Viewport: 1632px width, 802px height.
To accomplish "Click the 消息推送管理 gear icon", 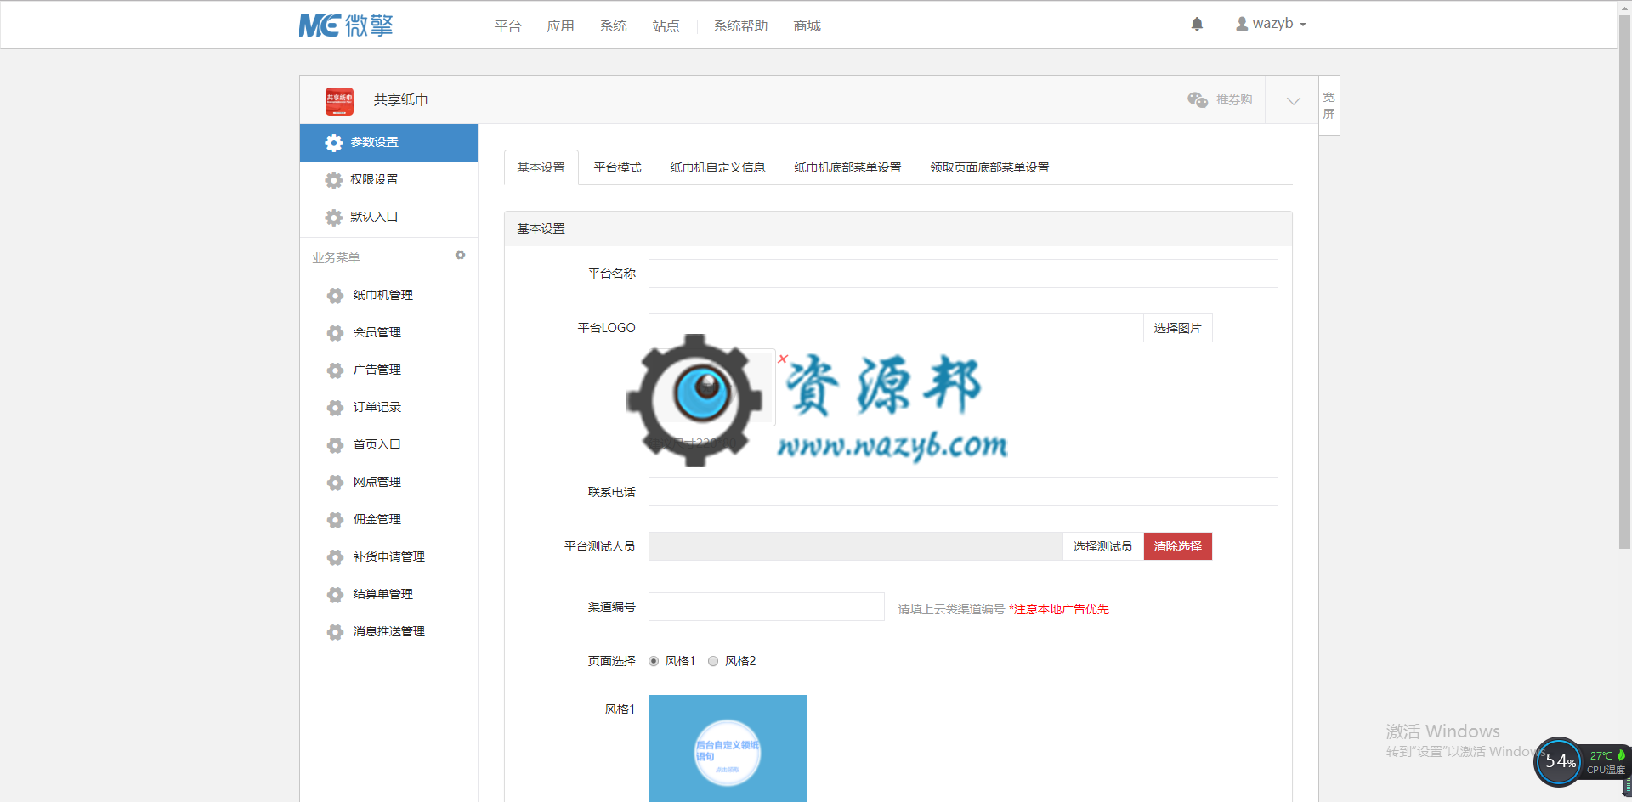I will click(336, 632).
